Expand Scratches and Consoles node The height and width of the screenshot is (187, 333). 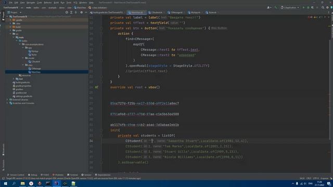(x=7, y=103)
